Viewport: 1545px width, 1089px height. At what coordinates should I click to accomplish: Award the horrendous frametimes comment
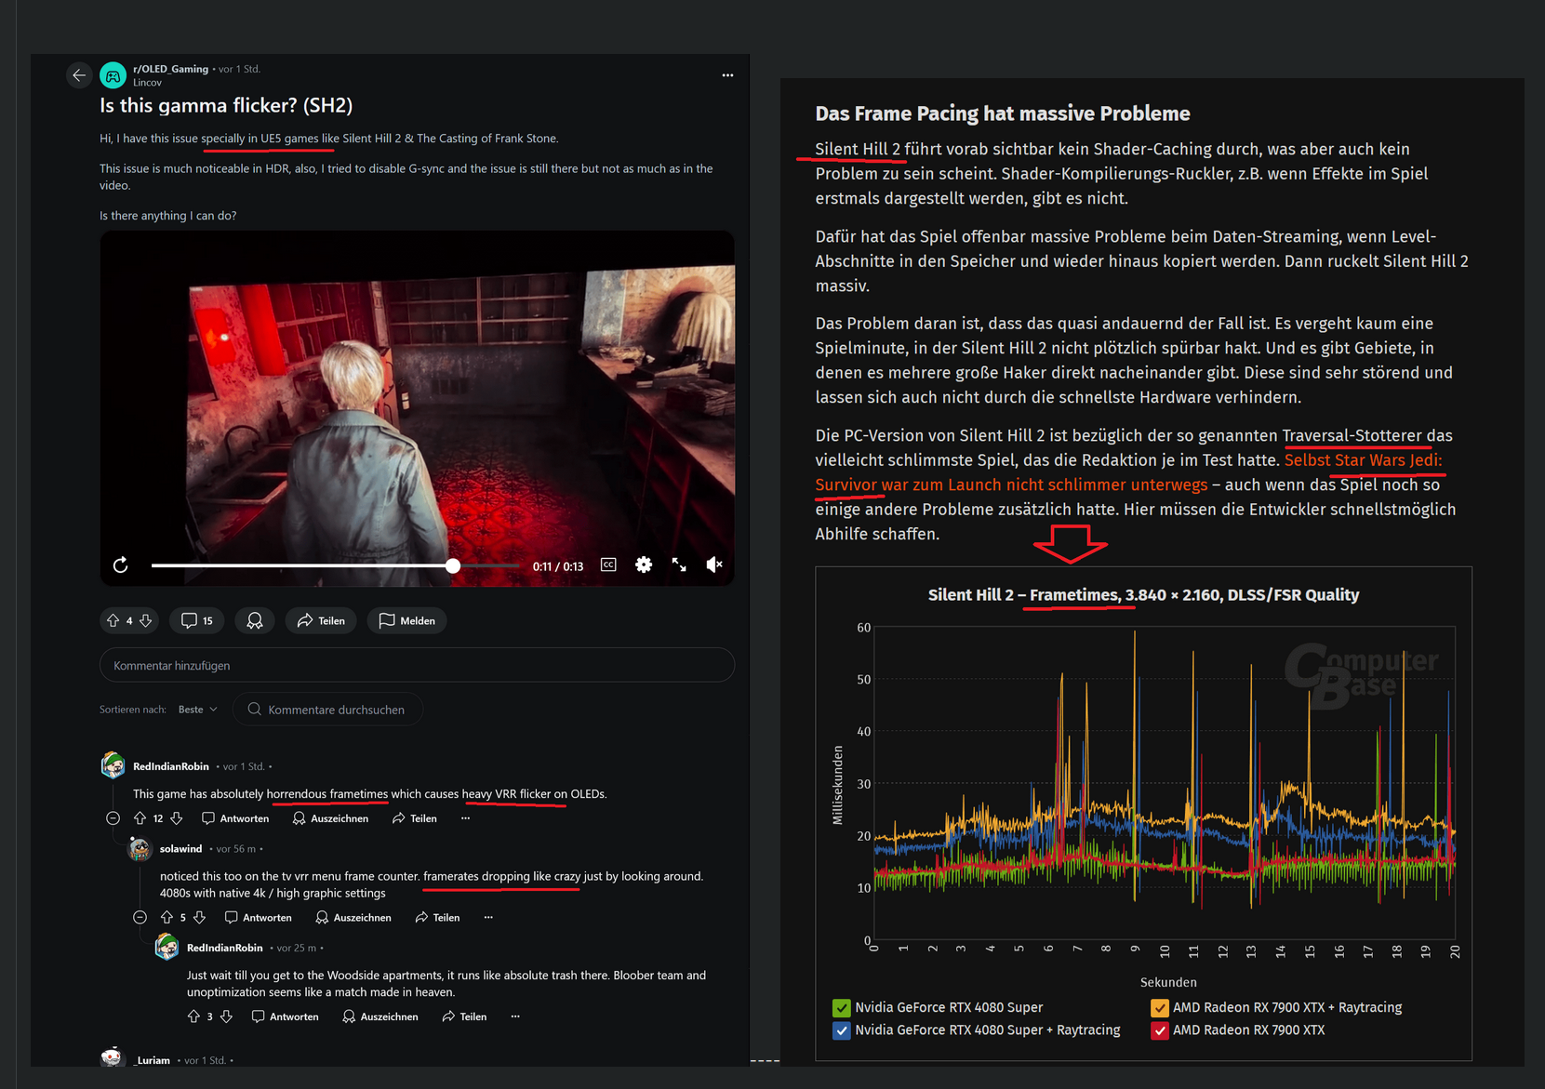click(x=330, y=818)
